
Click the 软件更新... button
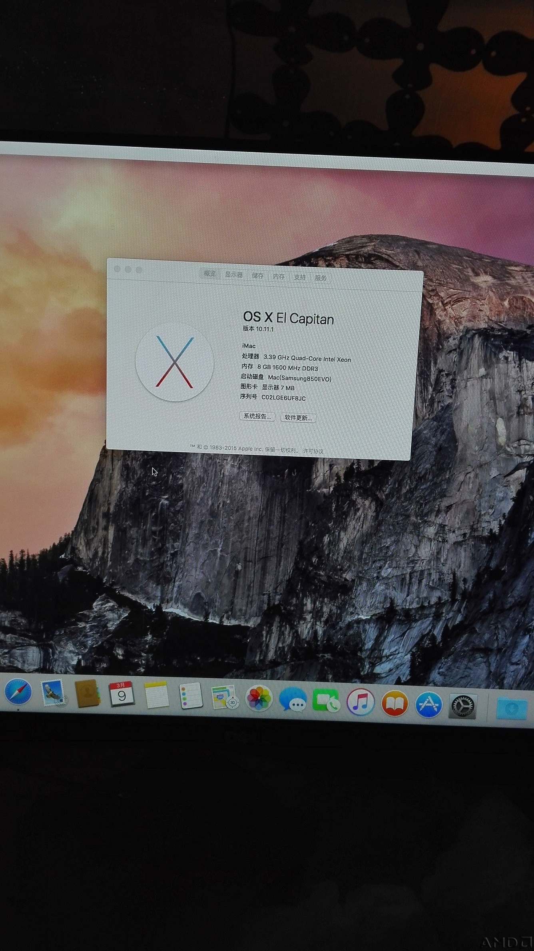[x=298, y=418]
